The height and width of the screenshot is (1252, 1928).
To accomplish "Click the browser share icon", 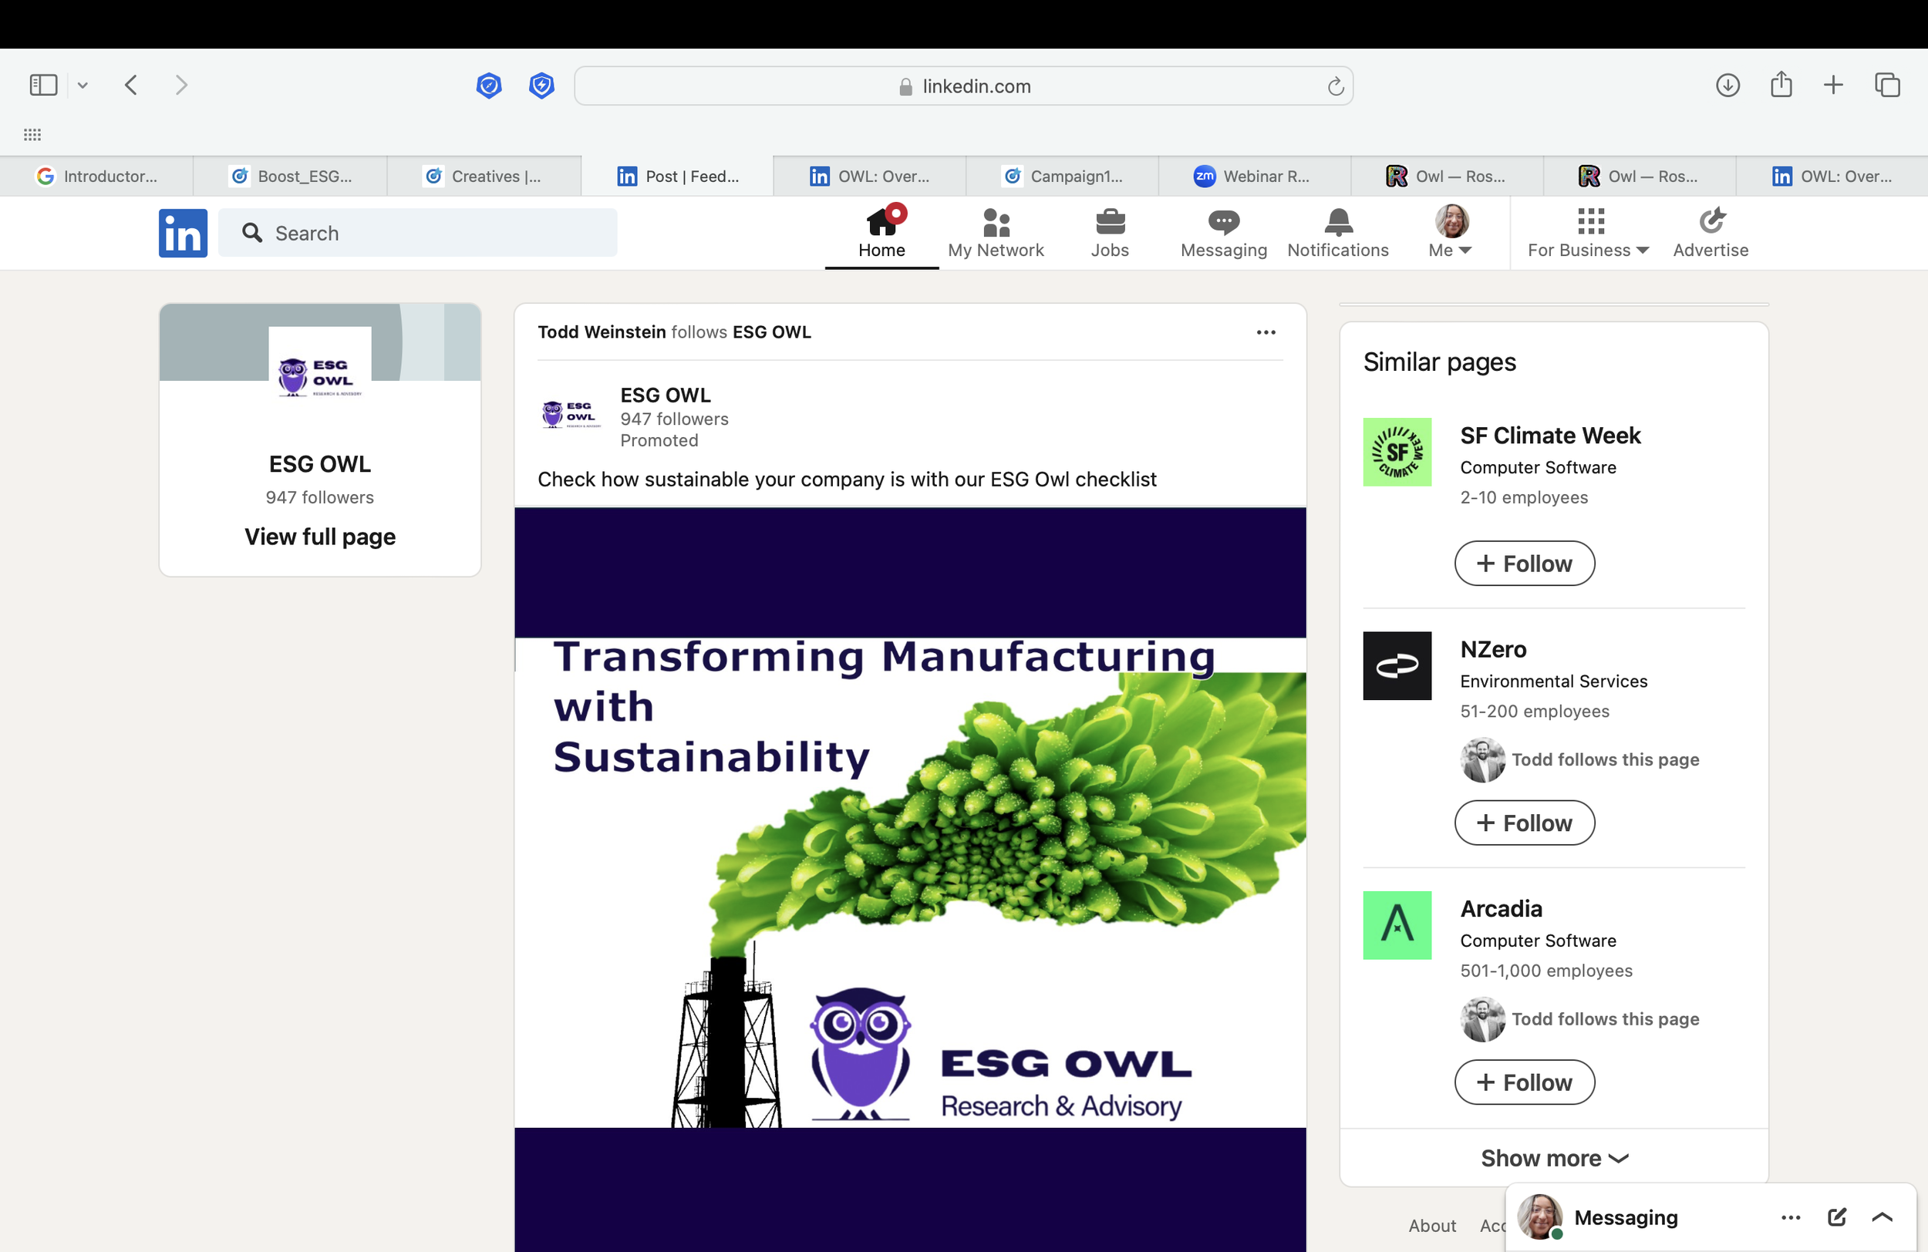I will click(x=1781, y=85).
